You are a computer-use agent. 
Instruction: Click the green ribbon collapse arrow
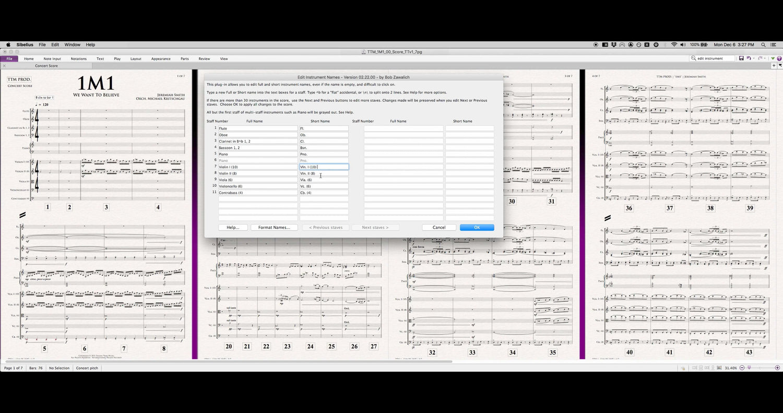[773, 58]
